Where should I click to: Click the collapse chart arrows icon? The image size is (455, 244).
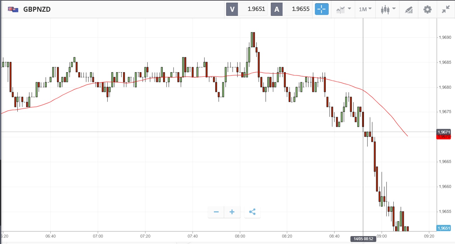coord(446,9)
